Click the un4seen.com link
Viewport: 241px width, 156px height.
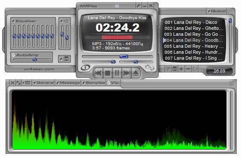[39, 69]
